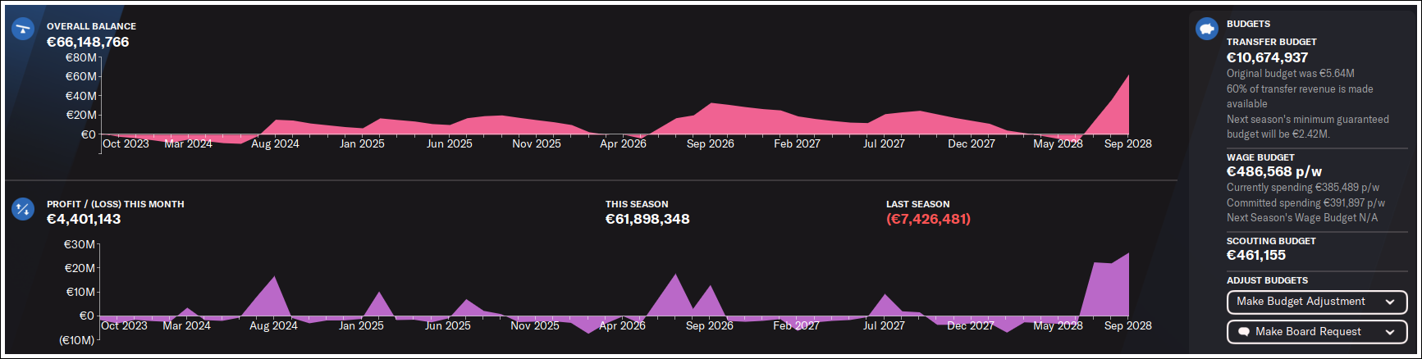This screenshot has width=1422, height=359.
Task: Click the PROFIT / (LOSS) THIS MONTH heading
Action: click(115, 204)
